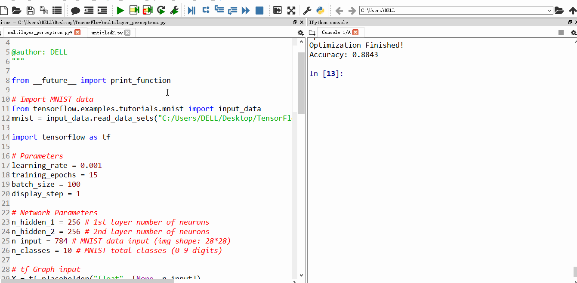
Task: Click the 'batch_size = 100' line
Action: pos(46,184)
